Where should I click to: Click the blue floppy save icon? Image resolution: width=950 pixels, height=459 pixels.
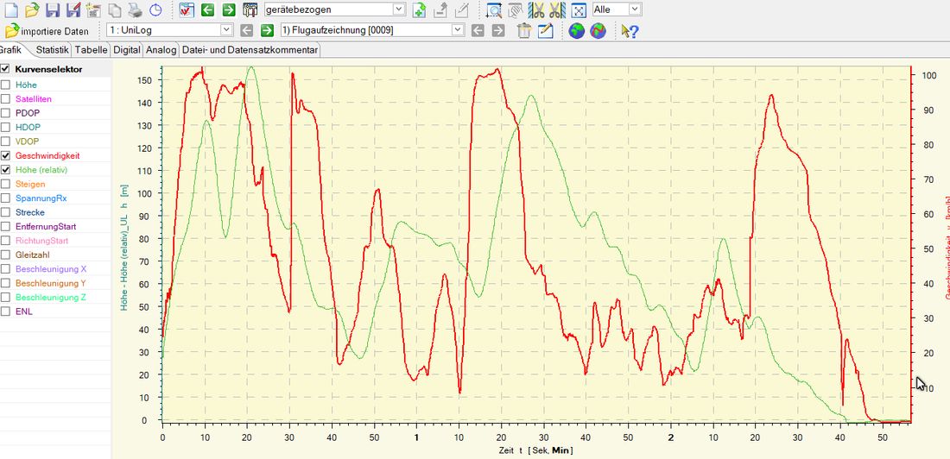point(53,10)
